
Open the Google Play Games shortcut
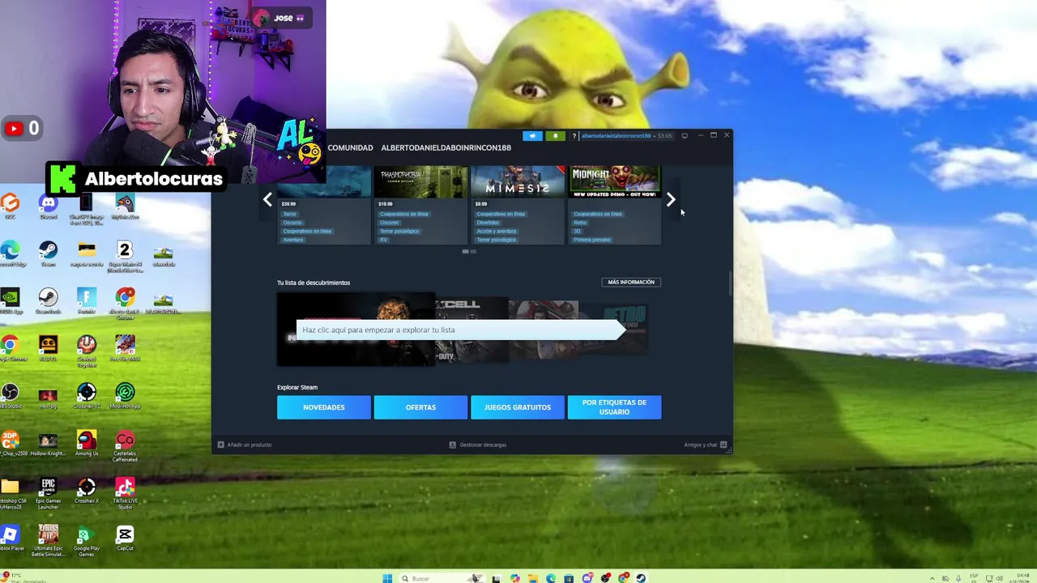tap(86, 540)
